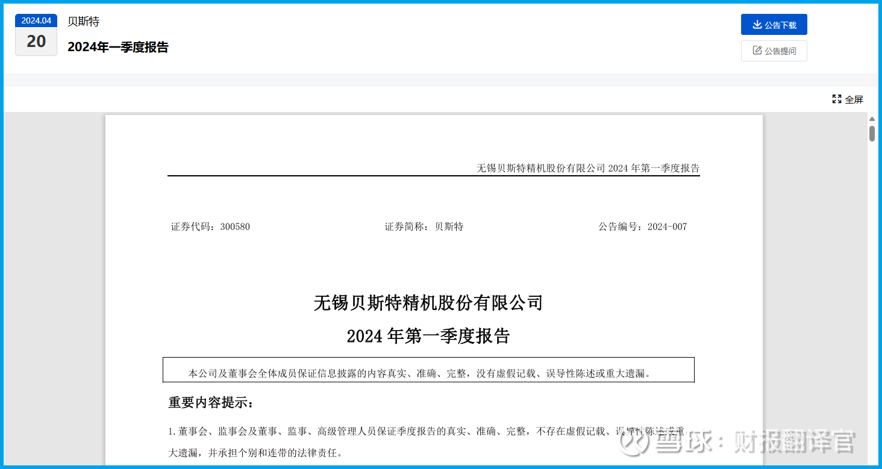Click the scrollbar up arrow
This screenshot has width=882, height=469.
pos(872,119)
